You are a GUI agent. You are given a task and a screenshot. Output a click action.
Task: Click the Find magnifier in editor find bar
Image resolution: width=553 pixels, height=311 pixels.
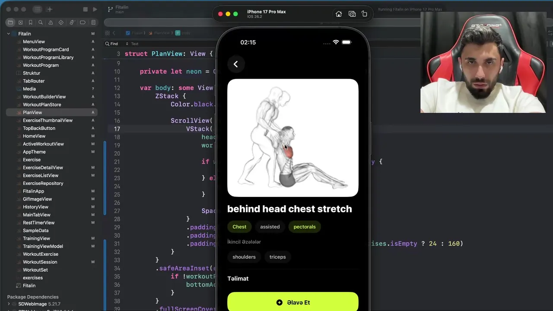tap(107, 44)
